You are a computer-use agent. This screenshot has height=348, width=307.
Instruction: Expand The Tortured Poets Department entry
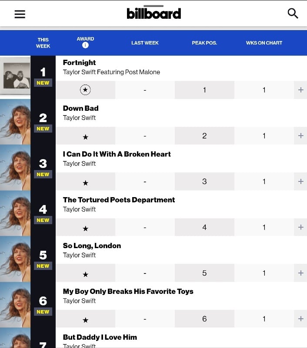pyautogui.click(x=300, y=227)
